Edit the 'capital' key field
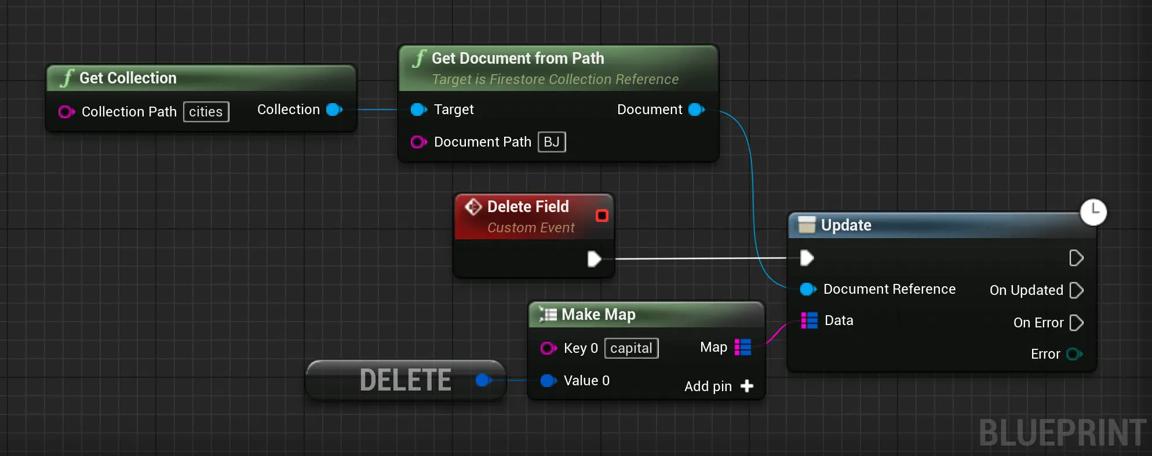1152x456 pixels. click(631, 348)
